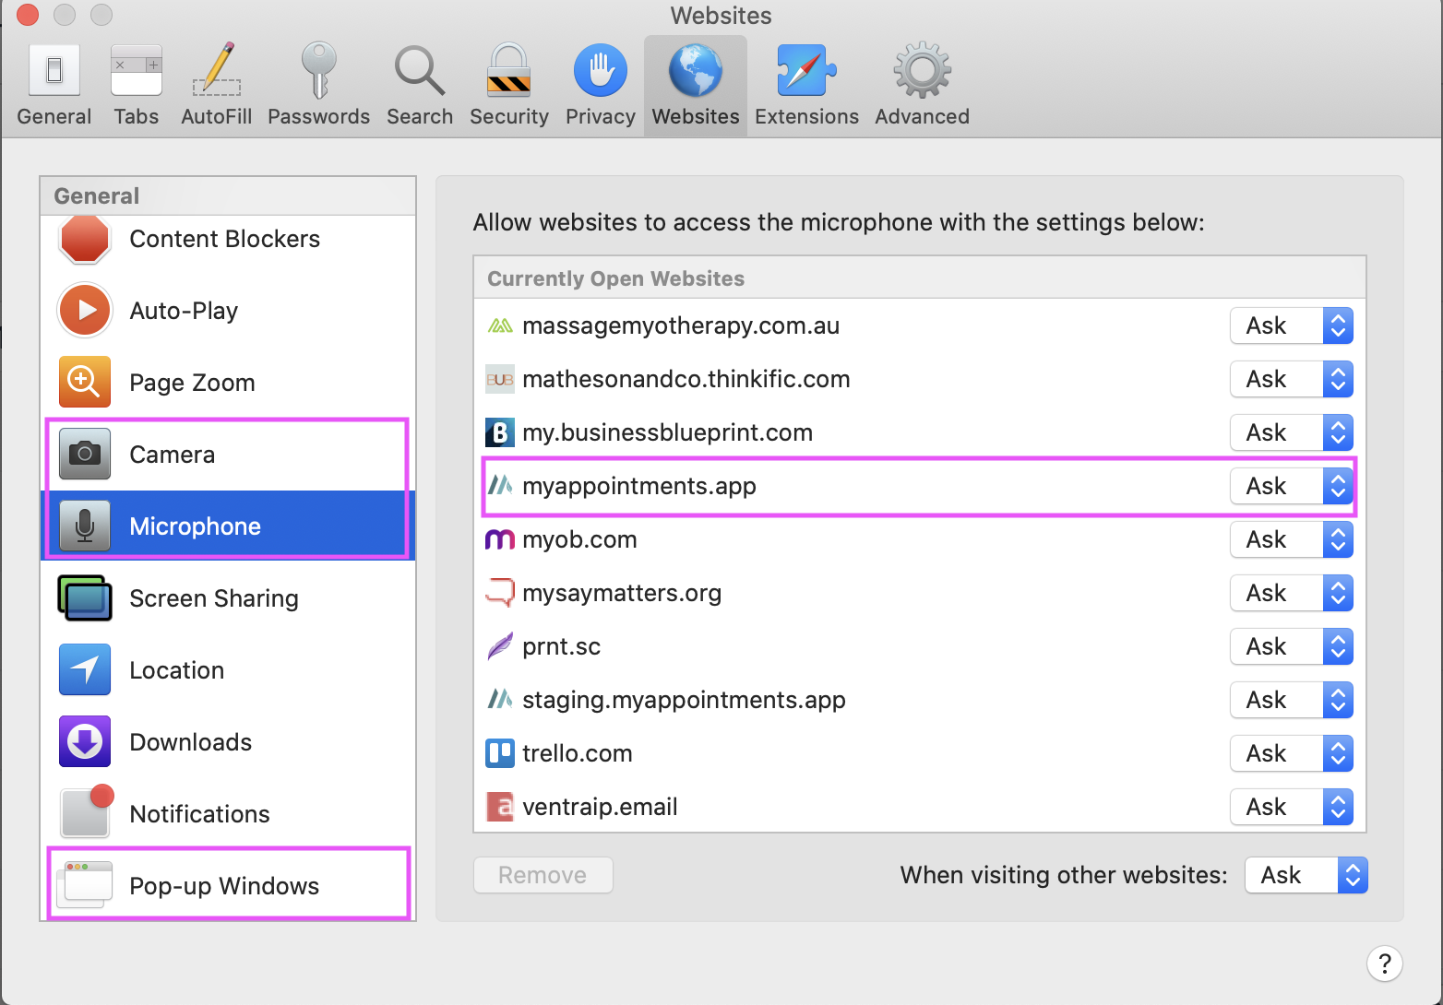Open the General preferences icon

point(54,72)
